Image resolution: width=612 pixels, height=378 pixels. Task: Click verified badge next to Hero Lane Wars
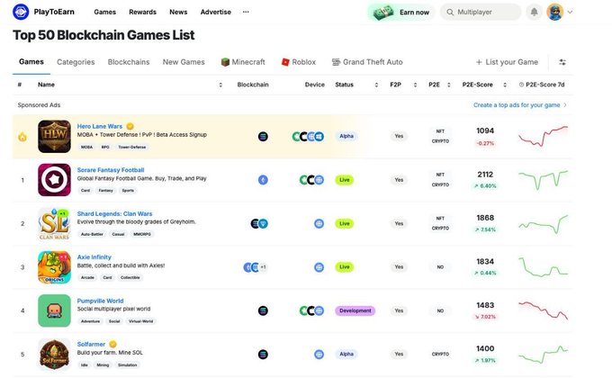click(130, 126)
